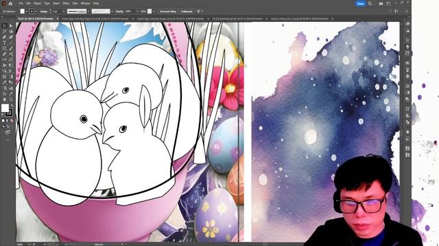Select the Rectangle tool
Screen dimensions: 439x246
5,49
